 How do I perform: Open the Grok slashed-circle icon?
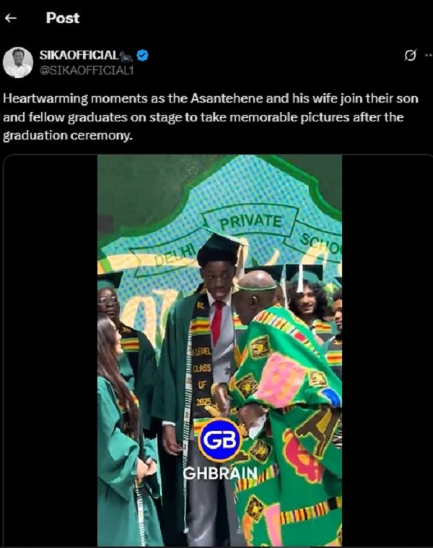[411, 55]
